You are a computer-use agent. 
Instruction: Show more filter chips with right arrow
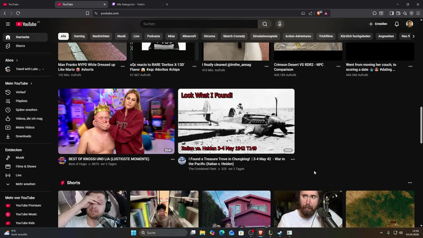[413, 36]
